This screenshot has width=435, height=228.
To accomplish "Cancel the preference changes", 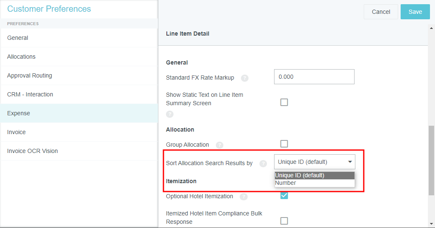I will 381,12.
